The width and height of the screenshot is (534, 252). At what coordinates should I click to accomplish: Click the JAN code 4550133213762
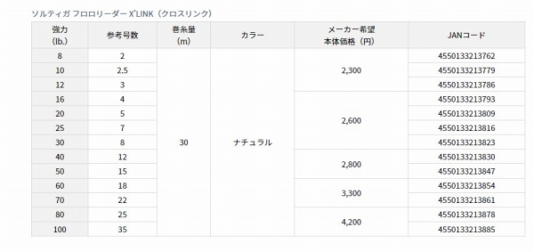coord(466,56)
